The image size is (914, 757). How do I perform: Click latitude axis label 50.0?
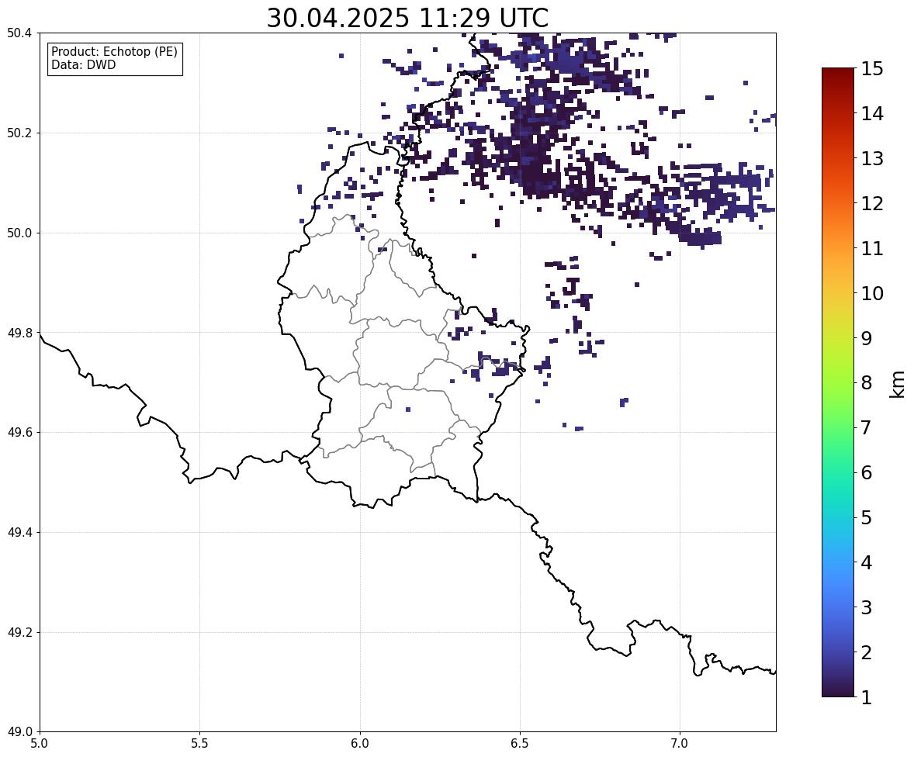click(x=21, y=233)
